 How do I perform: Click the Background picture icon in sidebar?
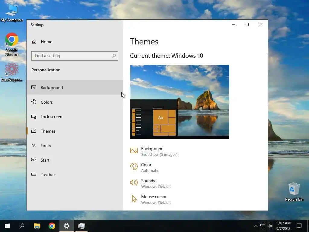[x=34, y=87]
